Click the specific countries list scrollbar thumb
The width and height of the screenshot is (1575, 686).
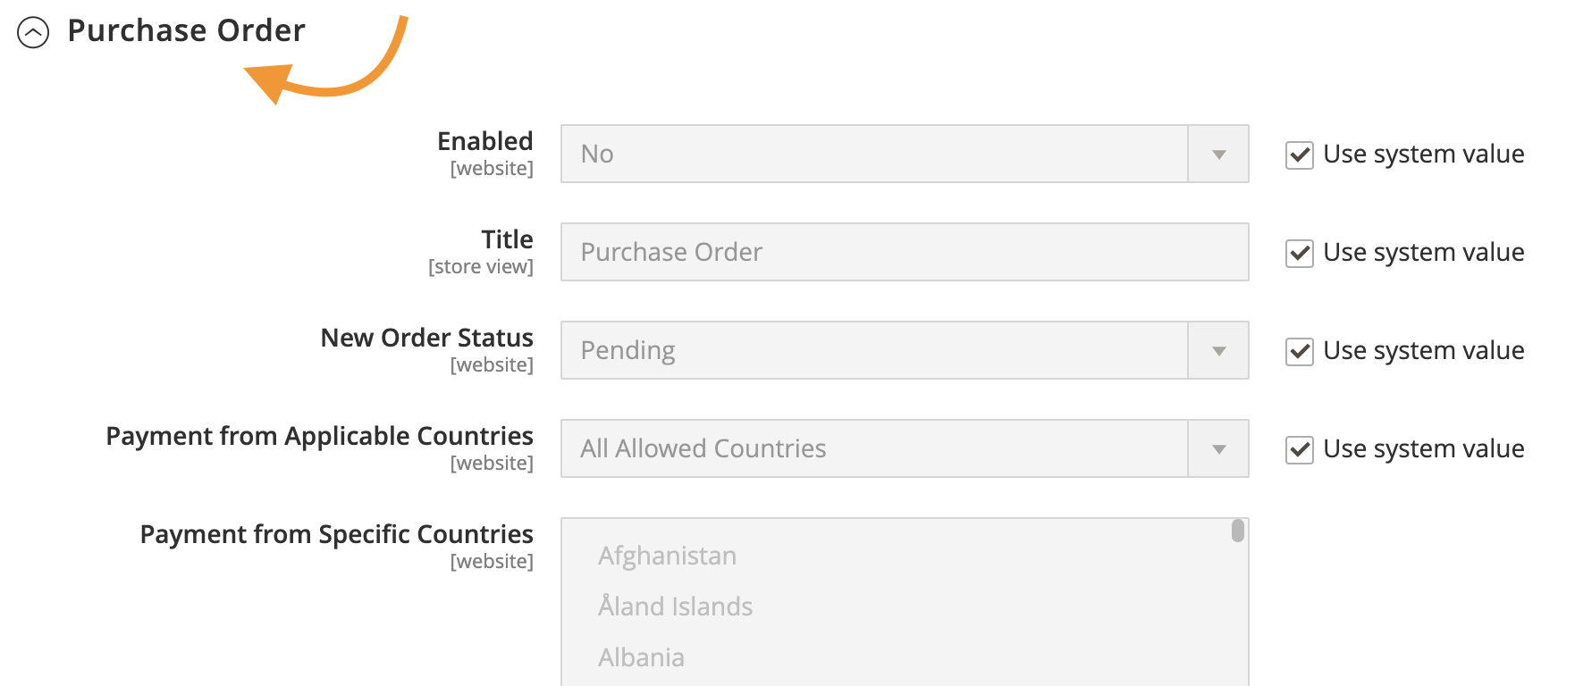(x=1237, y=531)
